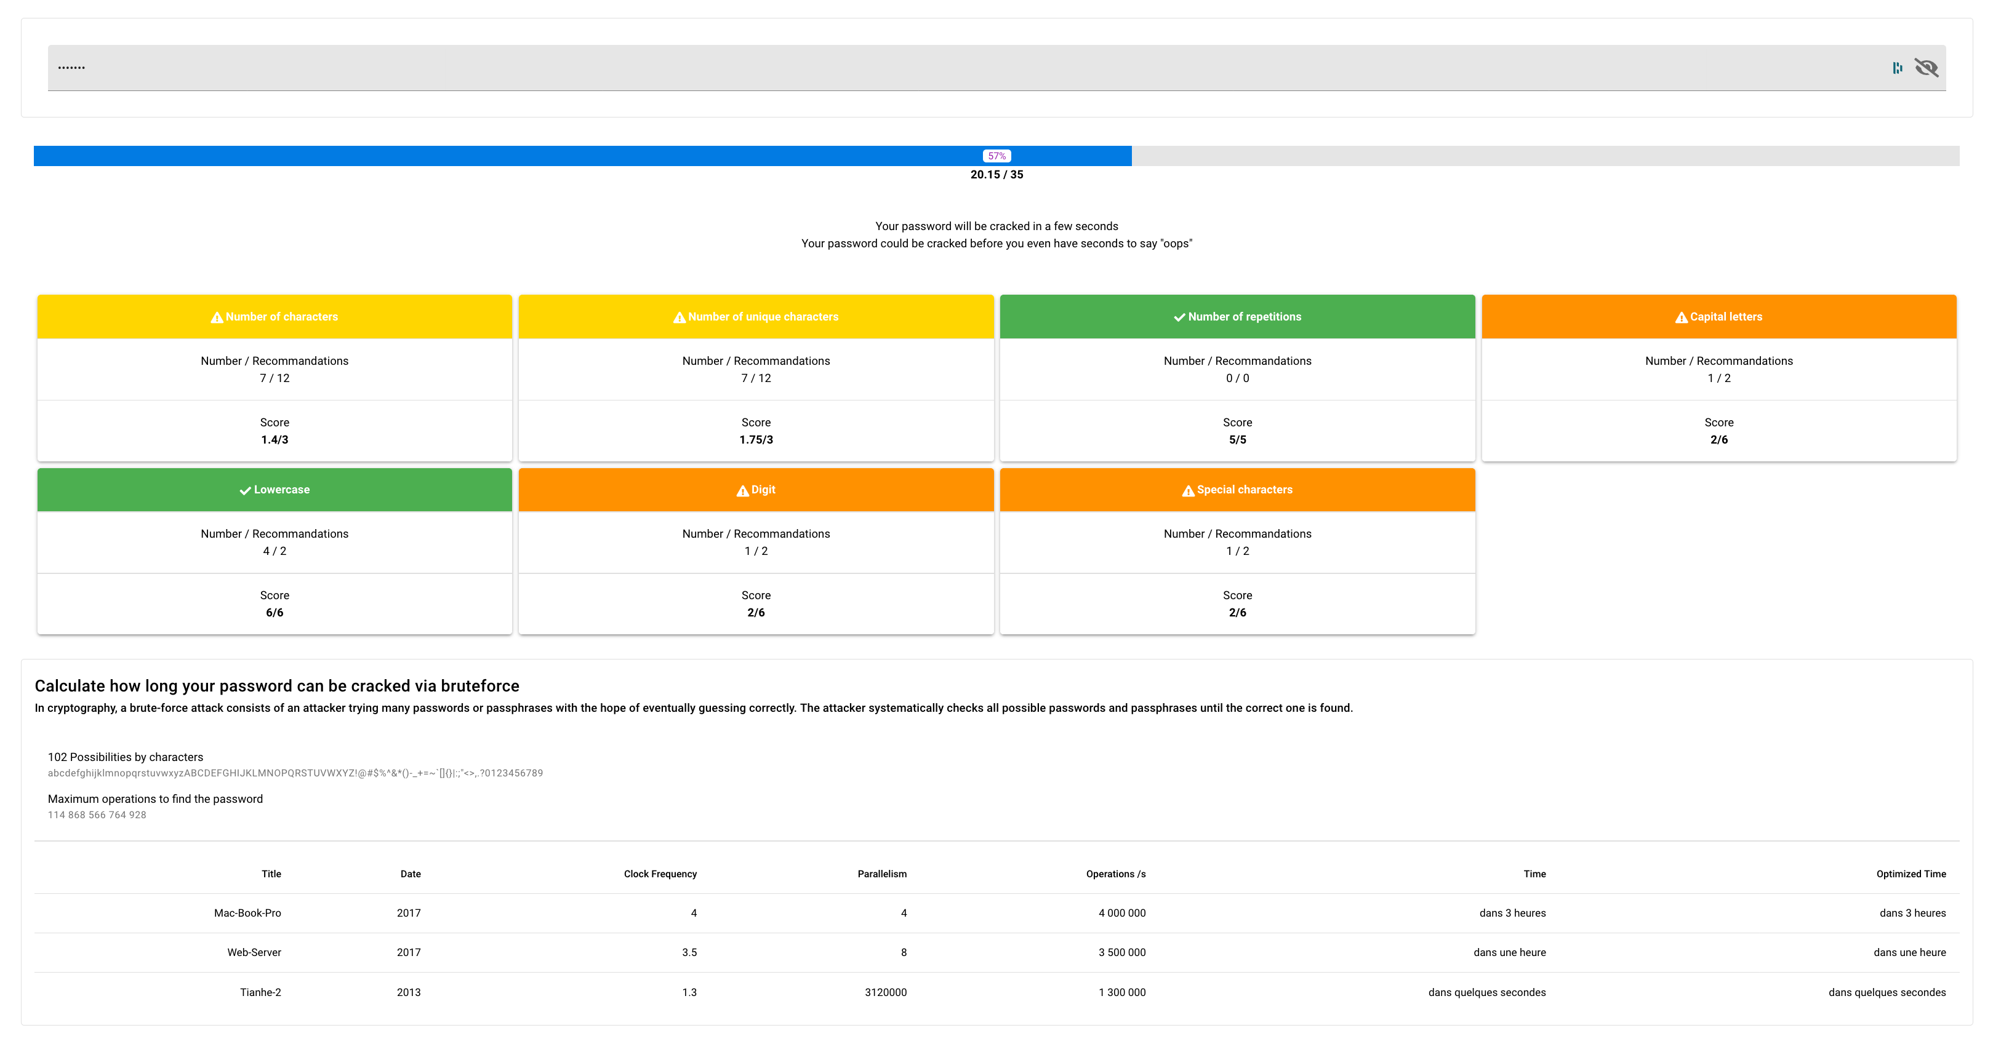The height and width of the screenshot is (1052, 1993).
Task: Click checkmark icon on Number of repetitions
Action: pos(1179,317)
